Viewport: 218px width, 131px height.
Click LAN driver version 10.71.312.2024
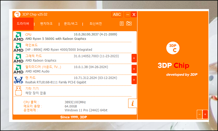point(95,78)
